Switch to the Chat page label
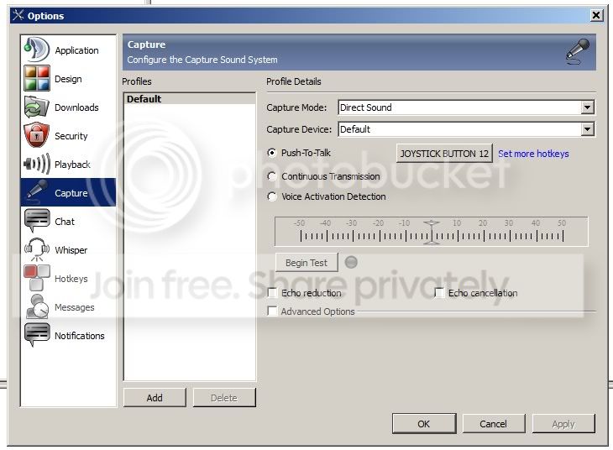613x450 pixels. click(x=65, y=222)
